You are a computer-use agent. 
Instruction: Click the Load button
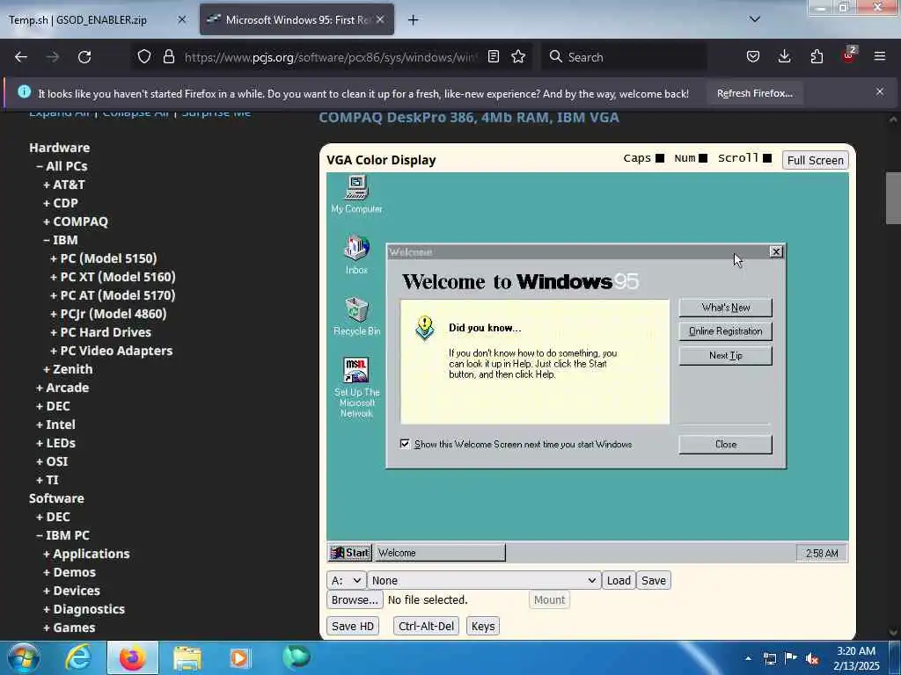(619, 580)
